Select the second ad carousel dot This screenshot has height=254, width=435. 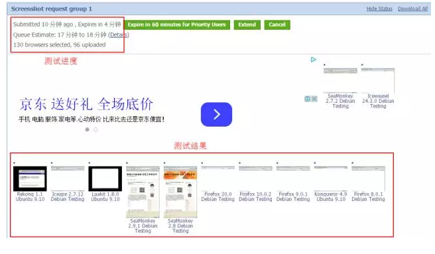(95, 129)
